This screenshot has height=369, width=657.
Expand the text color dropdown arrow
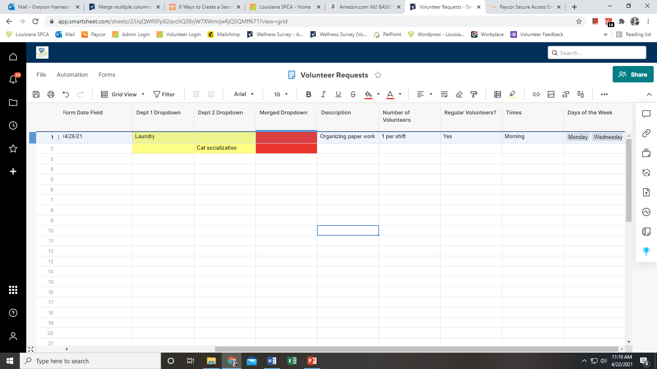400,94
